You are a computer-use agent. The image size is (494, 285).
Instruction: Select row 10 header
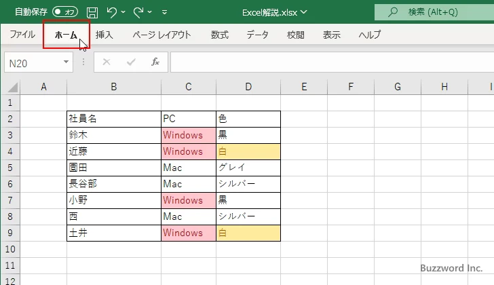10,249
